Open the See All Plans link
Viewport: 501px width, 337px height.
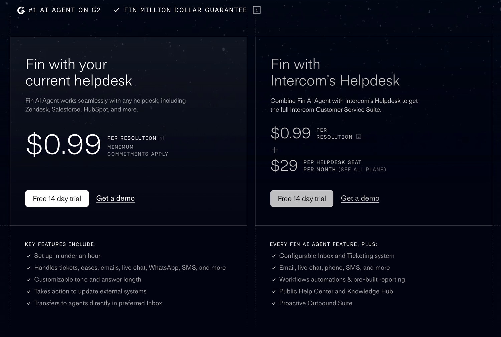click(363, 169)
